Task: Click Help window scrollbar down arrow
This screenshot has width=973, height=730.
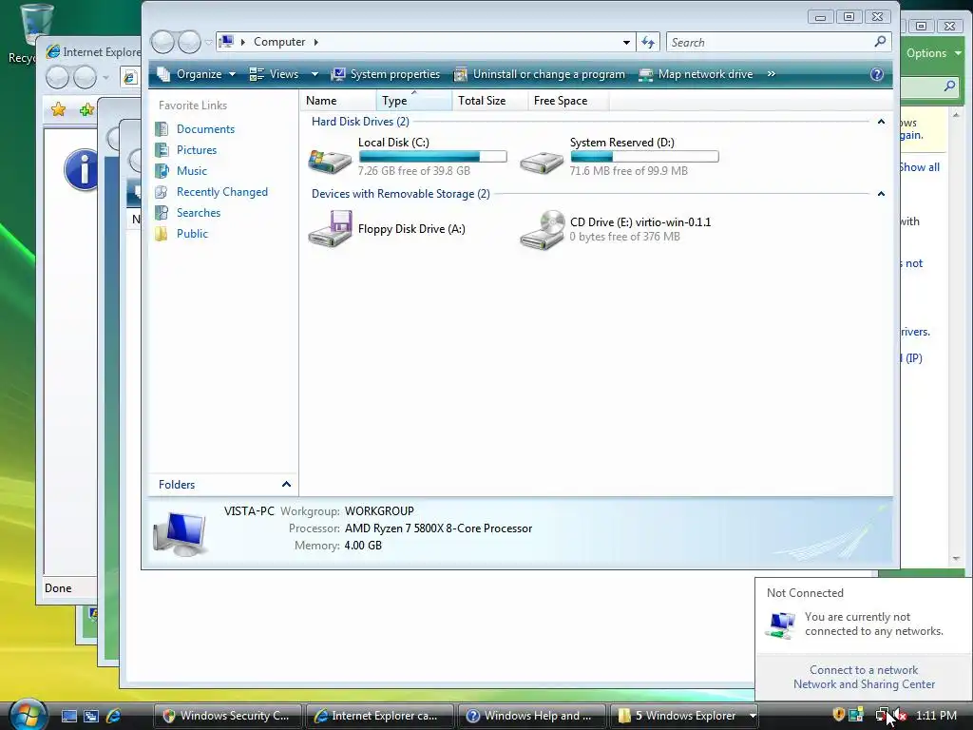Action: pyautogui.click(x=956, y=559)
